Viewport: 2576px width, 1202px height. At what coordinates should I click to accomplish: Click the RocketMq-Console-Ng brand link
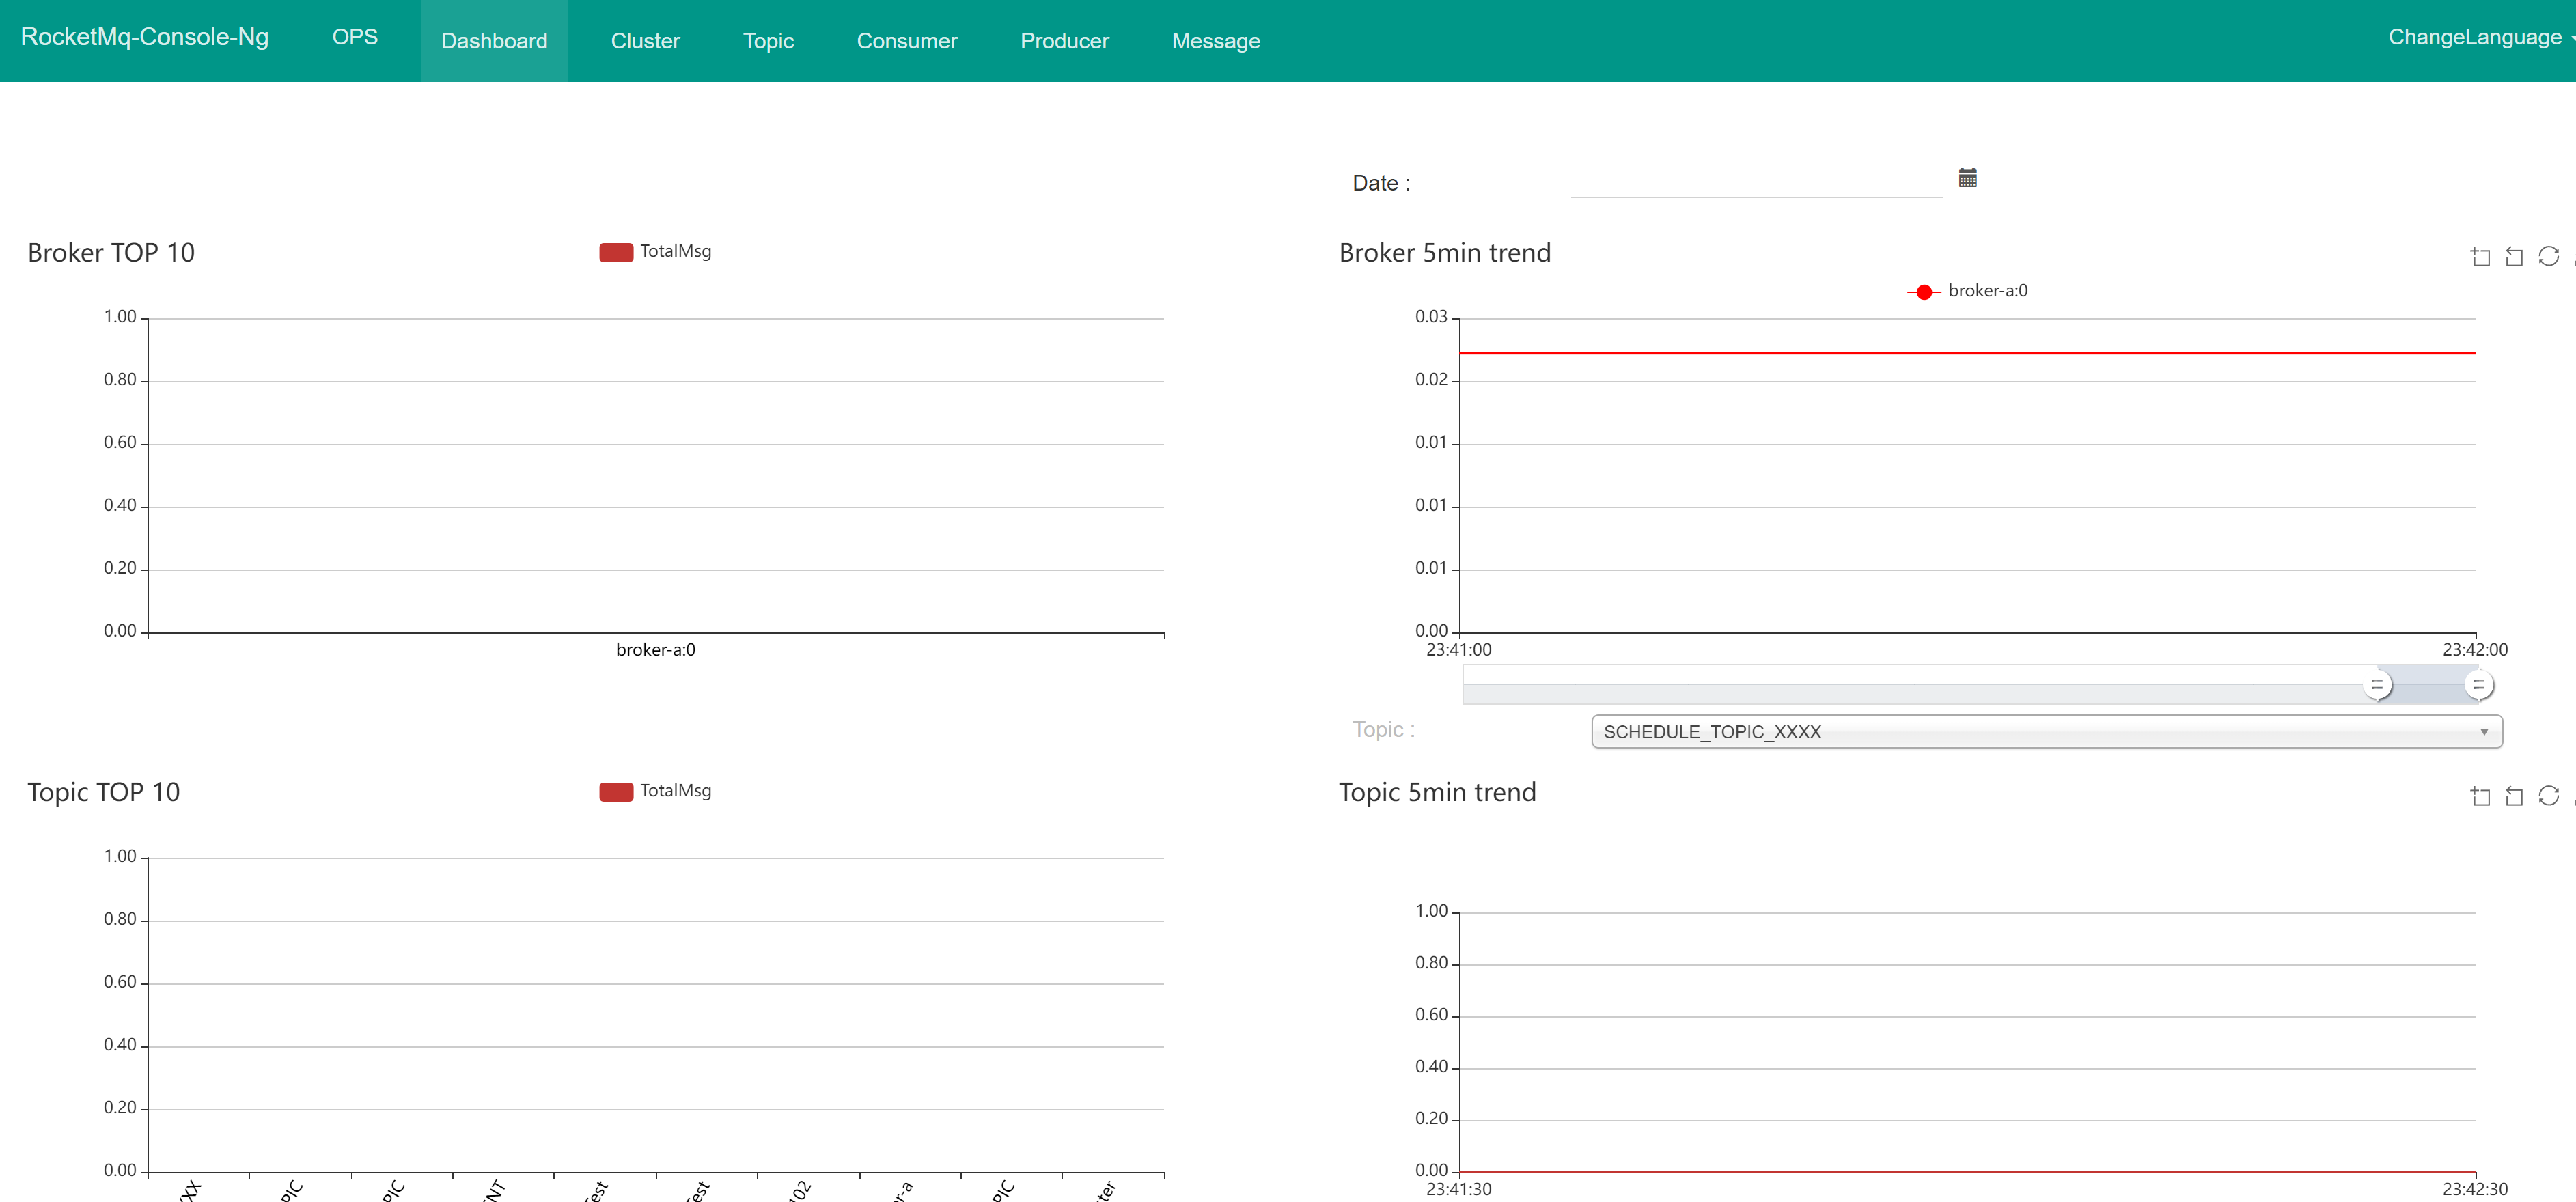tap(145, 37)
